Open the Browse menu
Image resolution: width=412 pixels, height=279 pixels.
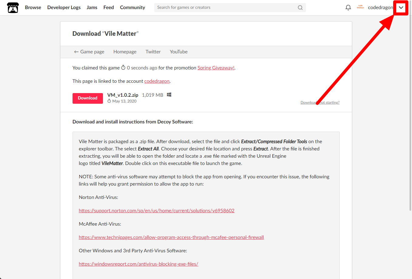33,8
